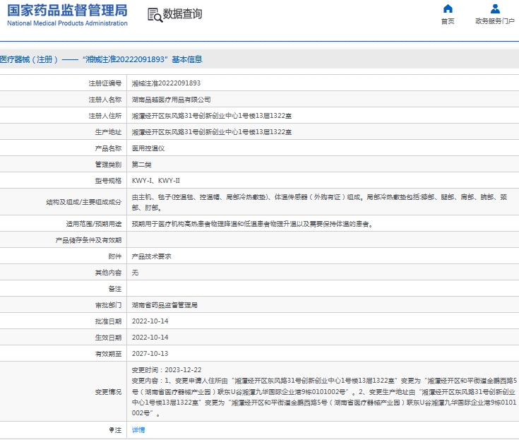This screenshot has height=440, width=519.
Task: Click the home house icon
Action: [448, 8]
